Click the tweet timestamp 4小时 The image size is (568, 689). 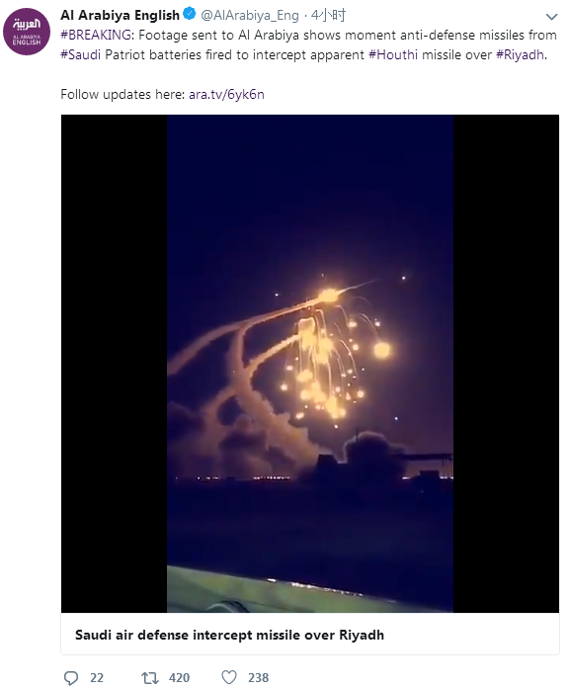point(328,16)
